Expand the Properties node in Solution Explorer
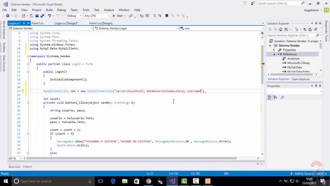This screenshot has width=330, height=186. point(274,50)
